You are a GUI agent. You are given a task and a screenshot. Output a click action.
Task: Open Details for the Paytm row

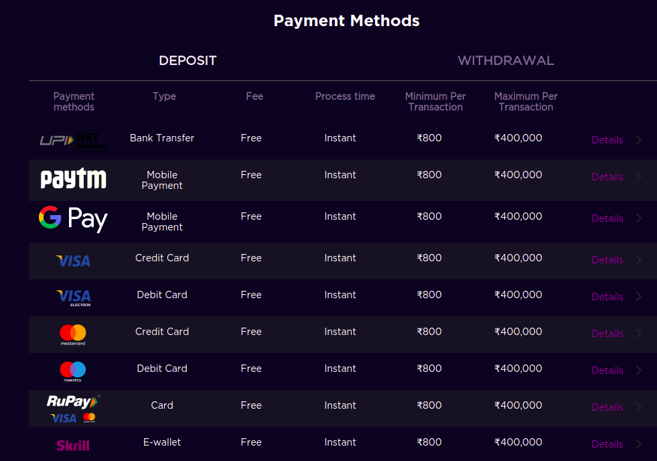click(607, 177)
